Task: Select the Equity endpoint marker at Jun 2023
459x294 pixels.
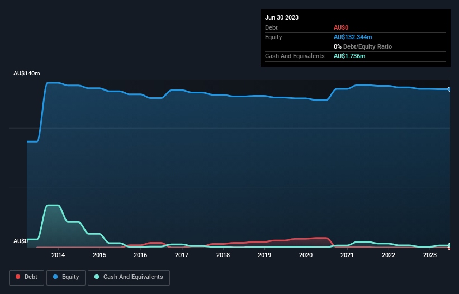Action: [449, 89]
